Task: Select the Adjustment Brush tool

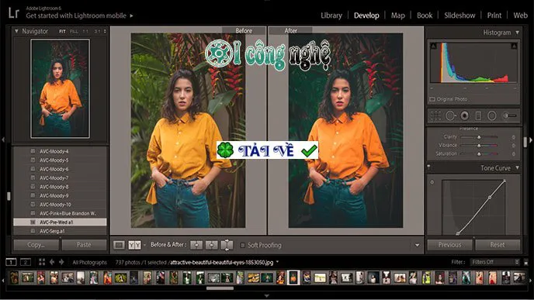Action: [509, 116]
